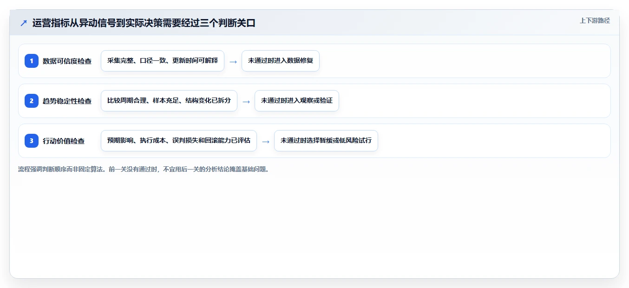Click the arrow before 未通过时进入数据修复
The height and width of the screenshot is (288, 629).
pyautogui.click(x=233, y=61)
